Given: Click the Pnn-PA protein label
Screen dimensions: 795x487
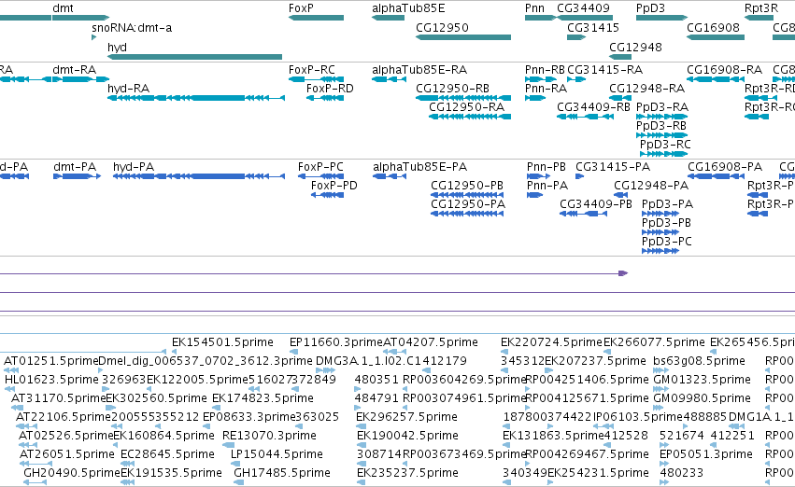Looking at the screenshot, I should 547,186.
